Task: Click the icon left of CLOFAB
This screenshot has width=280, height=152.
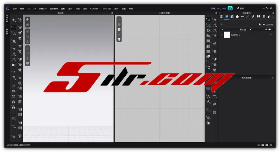Action: click(260, 24)
